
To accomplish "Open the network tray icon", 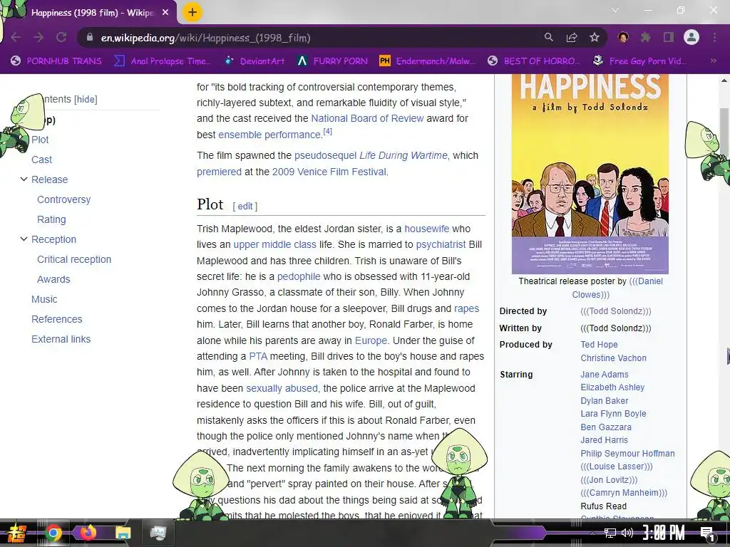I will coord(610,533).
